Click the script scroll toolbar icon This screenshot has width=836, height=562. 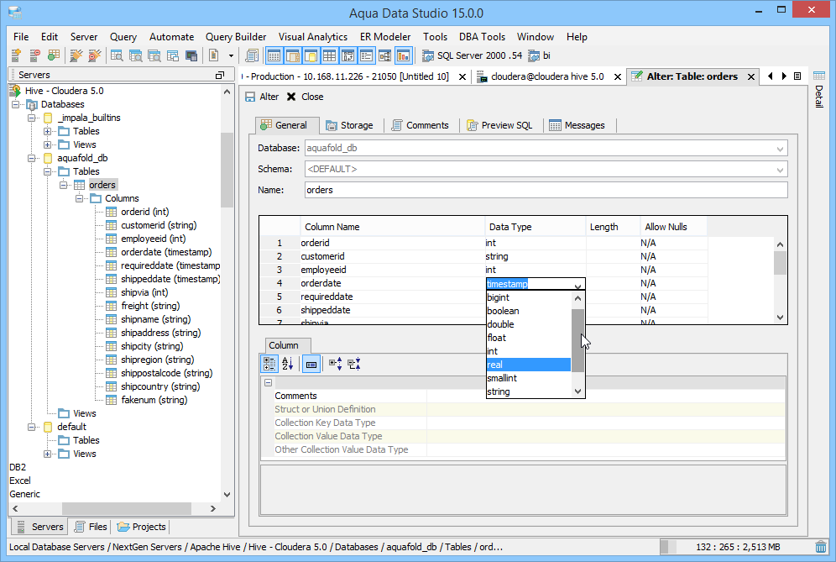point(252,55)
